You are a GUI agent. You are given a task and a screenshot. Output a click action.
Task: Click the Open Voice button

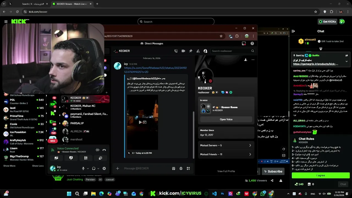(226, 119)
